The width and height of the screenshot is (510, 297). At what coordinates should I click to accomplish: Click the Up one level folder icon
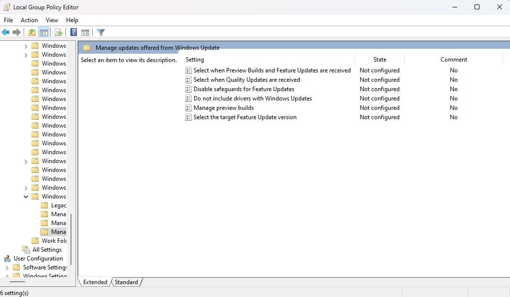pyautogui.click(x=32, y=32)
